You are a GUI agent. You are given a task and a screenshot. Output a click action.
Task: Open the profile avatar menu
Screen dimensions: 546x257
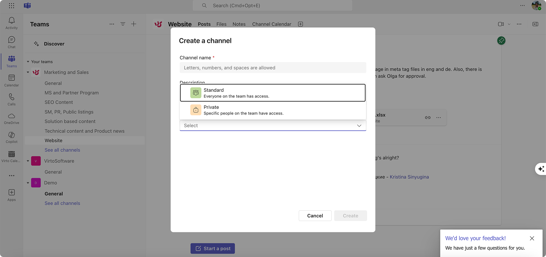click(x=536, y=6)
